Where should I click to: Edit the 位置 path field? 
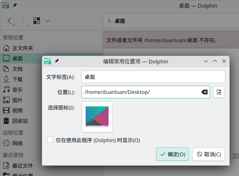point(146,92)
